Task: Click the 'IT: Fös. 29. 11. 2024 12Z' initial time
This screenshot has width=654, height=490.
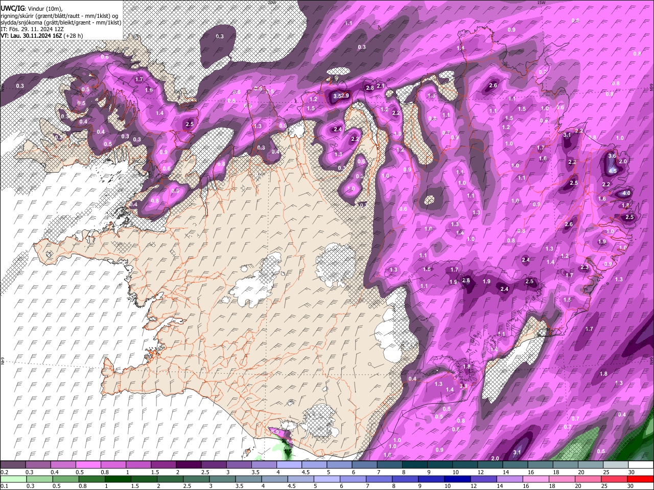Action: click(32, 29)
